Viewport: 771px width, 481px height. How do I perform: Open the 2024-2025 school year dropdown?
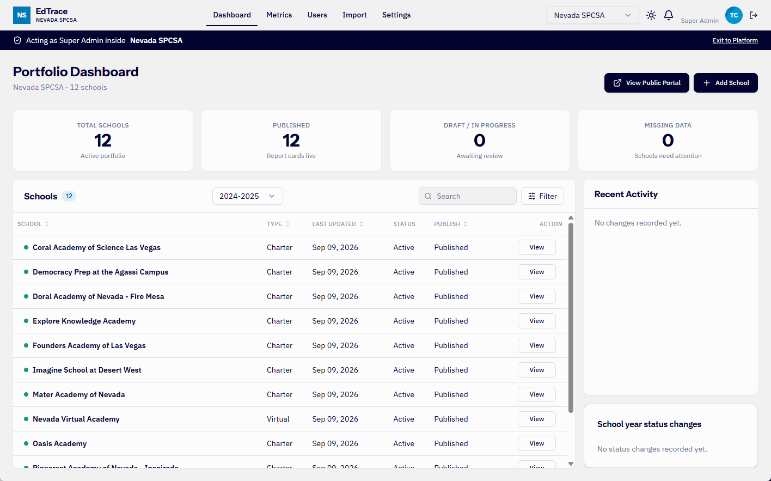coord(248,196)
